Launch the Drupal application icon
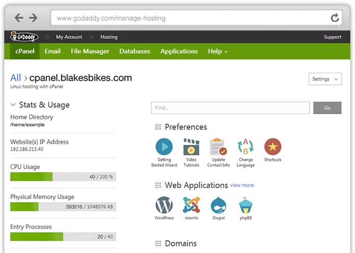 (x=218, y=205)
